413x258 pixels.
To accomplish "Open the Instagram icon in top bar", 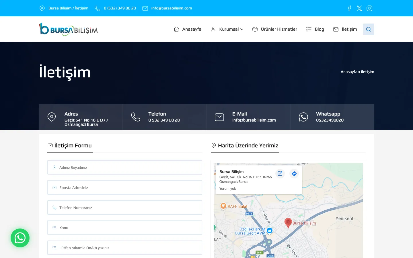I will pos(369,8).
